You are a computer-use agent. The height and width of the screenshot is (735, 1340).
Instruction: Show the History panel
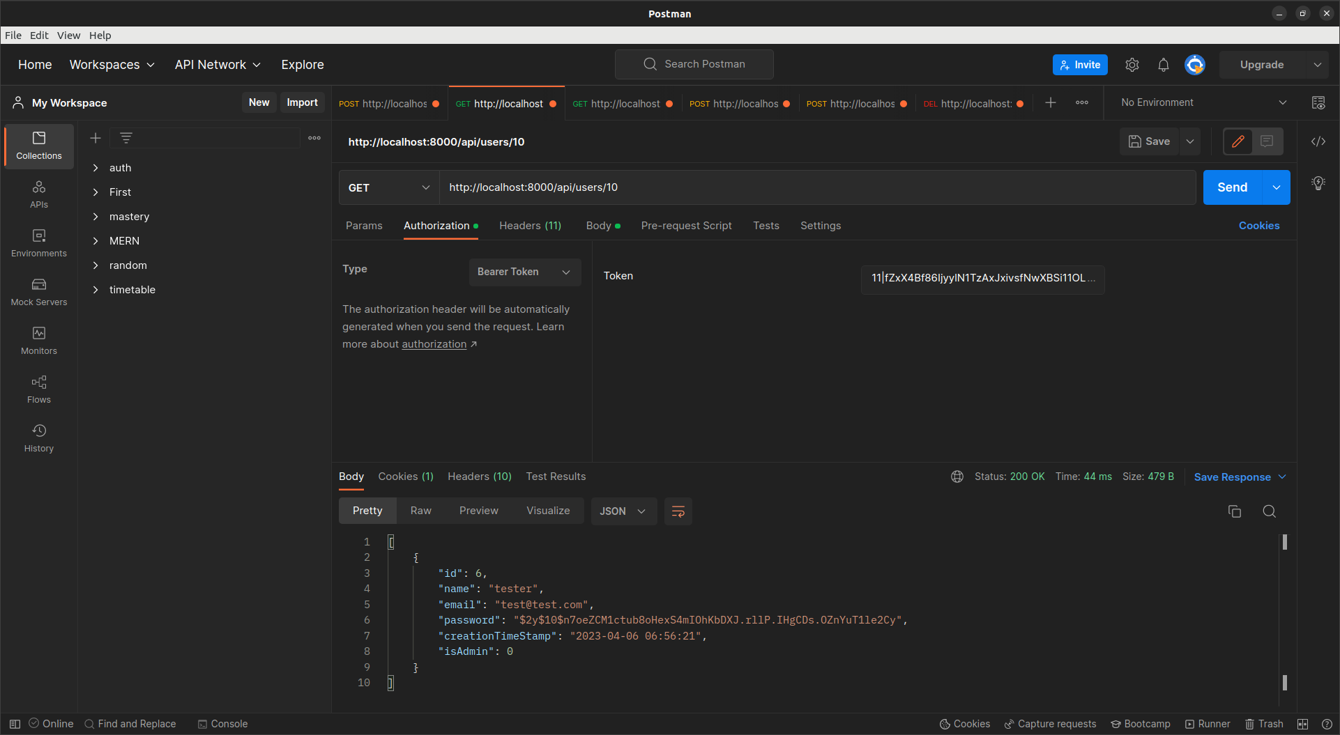pos(38,438)
